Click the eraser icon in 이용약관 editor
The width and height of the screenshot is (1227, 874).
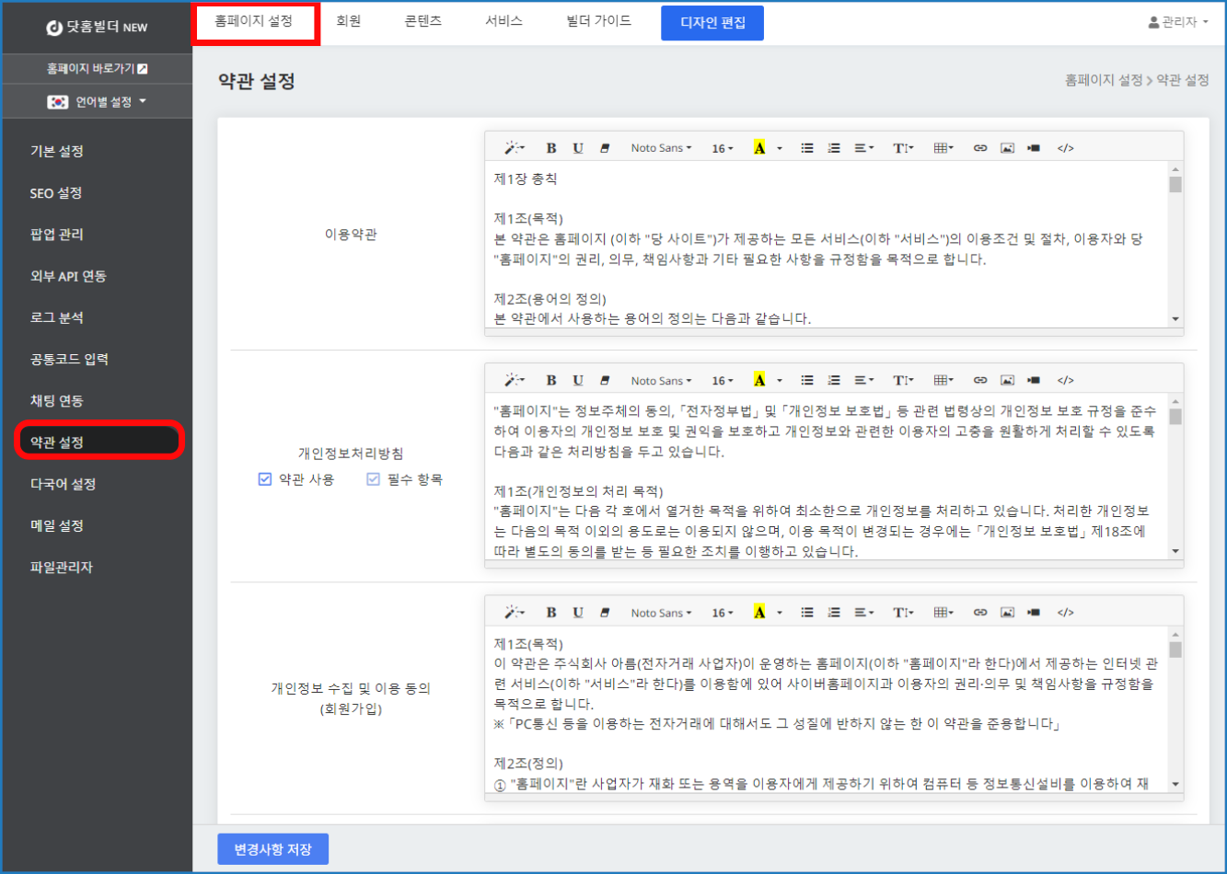605,148
